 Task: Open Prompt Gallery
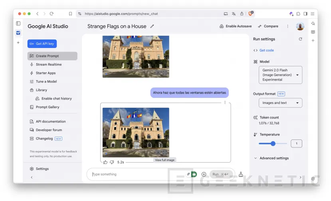[x=48, y=107]
